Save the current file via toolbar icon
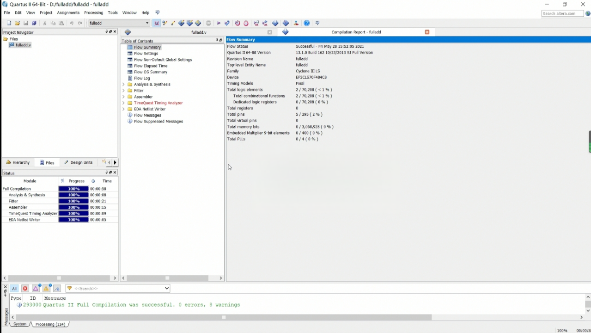Screen dimensions: 591x333 pyautogui.click(x=25, y=23)
